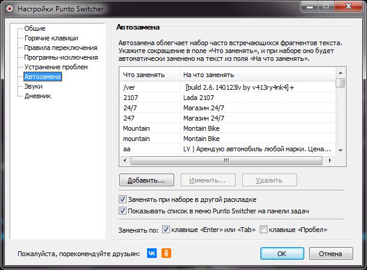This screenshot has width=367, height=270.
Task: Click the build 2.6.140123lv replacement text
Action: 240,87
